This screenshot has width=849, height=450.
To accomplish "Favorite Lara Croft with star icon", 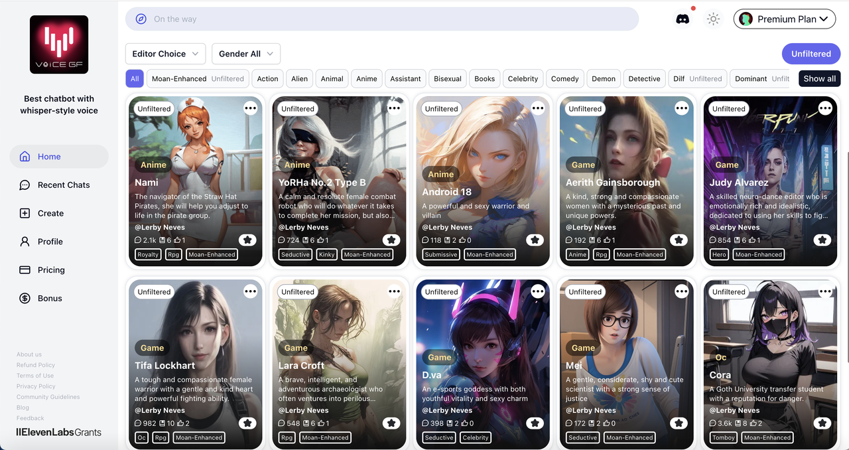I will click(391, 423).
